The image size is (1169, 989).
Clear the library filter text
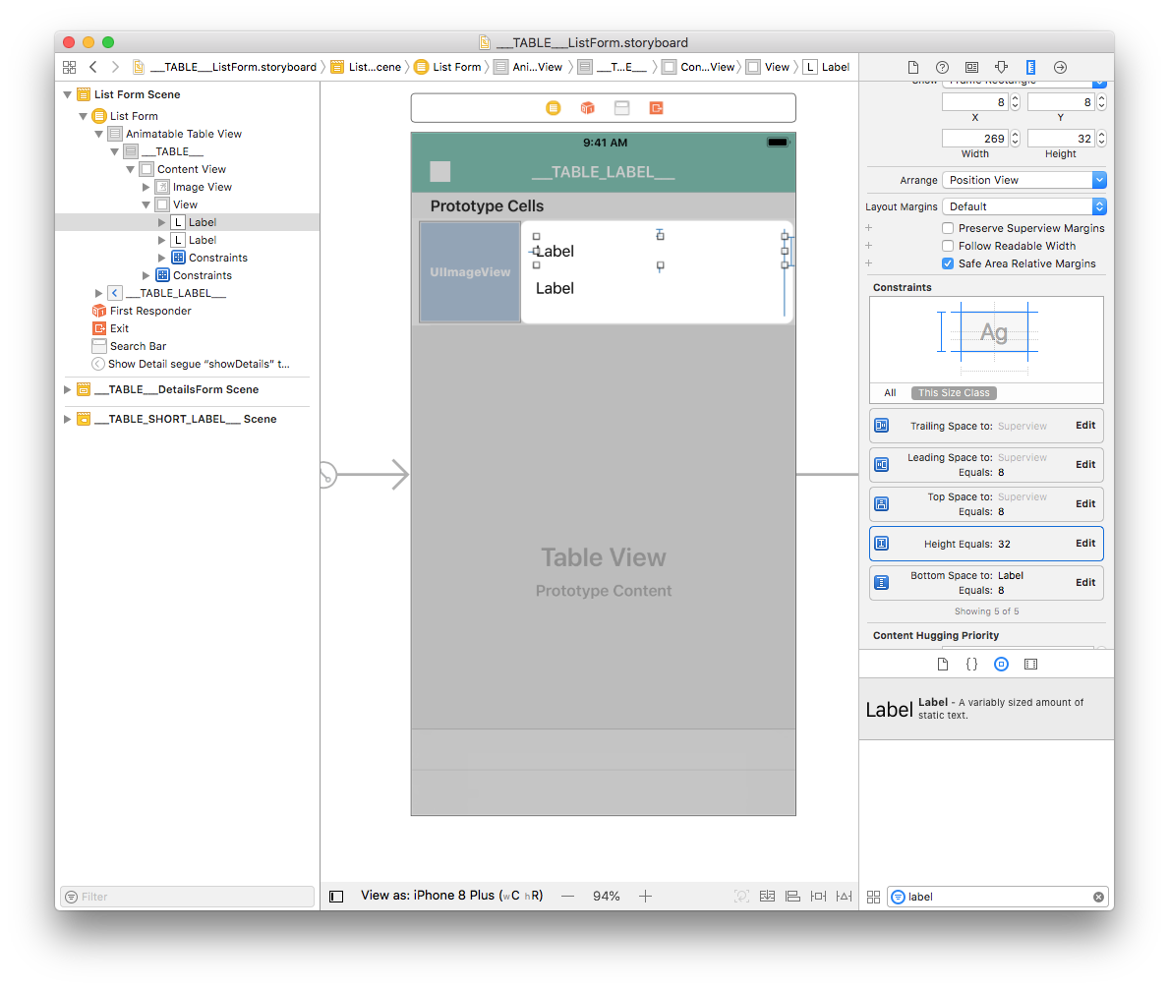pos(1098,897)
